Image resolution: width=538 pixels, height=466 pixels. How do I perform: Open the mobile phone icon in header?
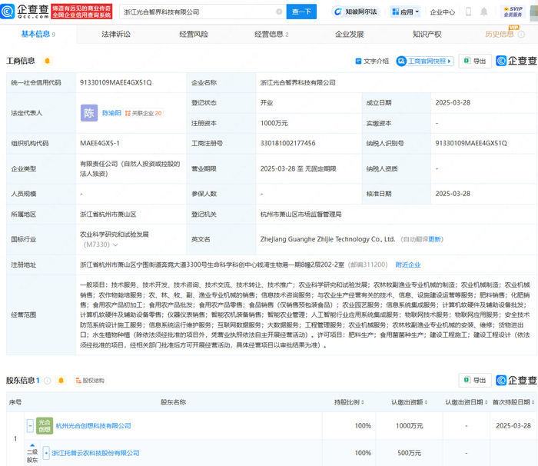[468, 12]
